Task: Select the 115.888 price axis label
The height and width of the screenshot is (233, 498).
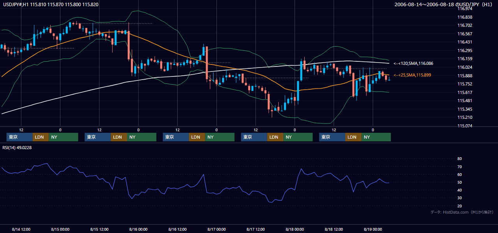Action: (465, 76)
